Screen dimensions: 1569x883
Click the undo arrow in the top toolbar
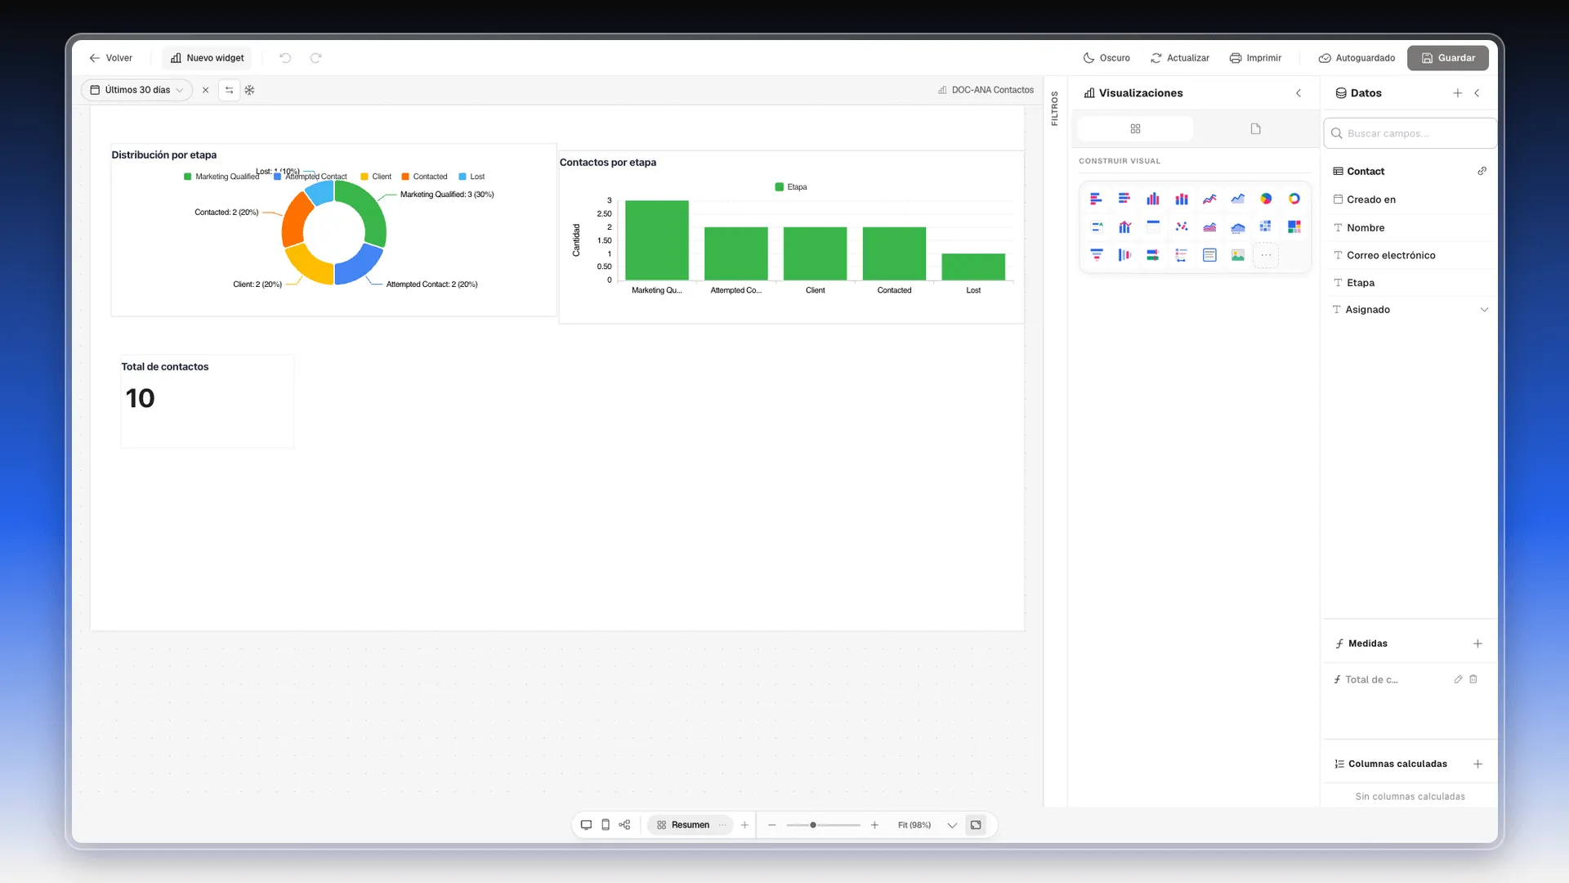pos(285,58)
